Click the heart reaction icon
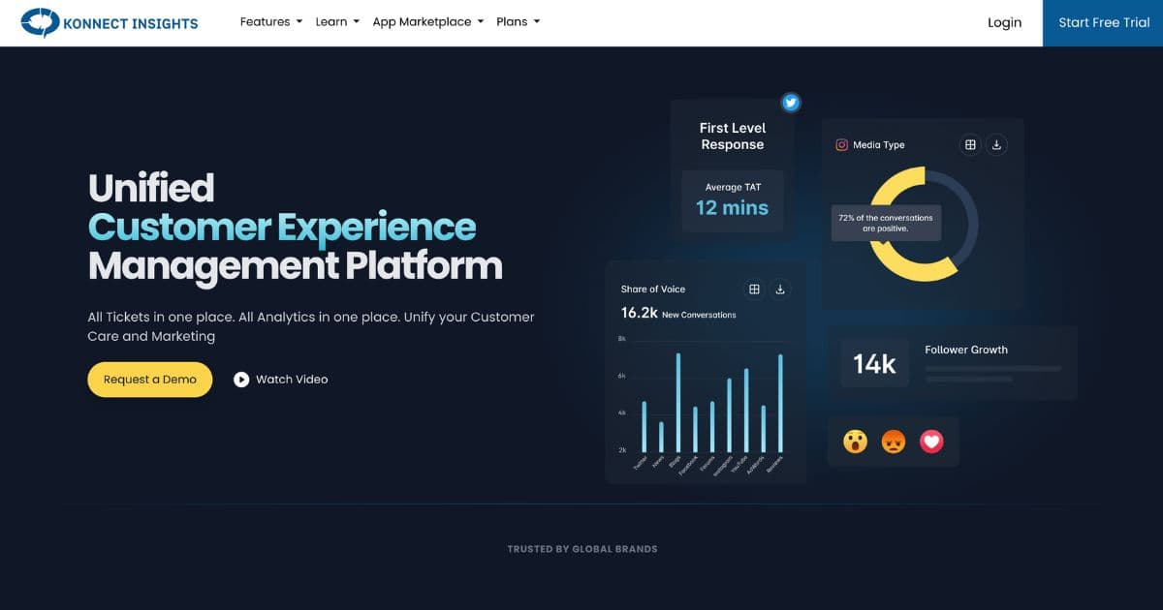Viewport: 1163px width, 610px height. [931, 442]
